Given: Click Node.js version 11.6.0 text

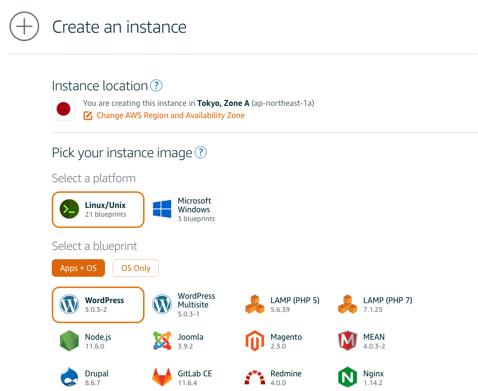Looking at the screenshot, I should [95, 346].
